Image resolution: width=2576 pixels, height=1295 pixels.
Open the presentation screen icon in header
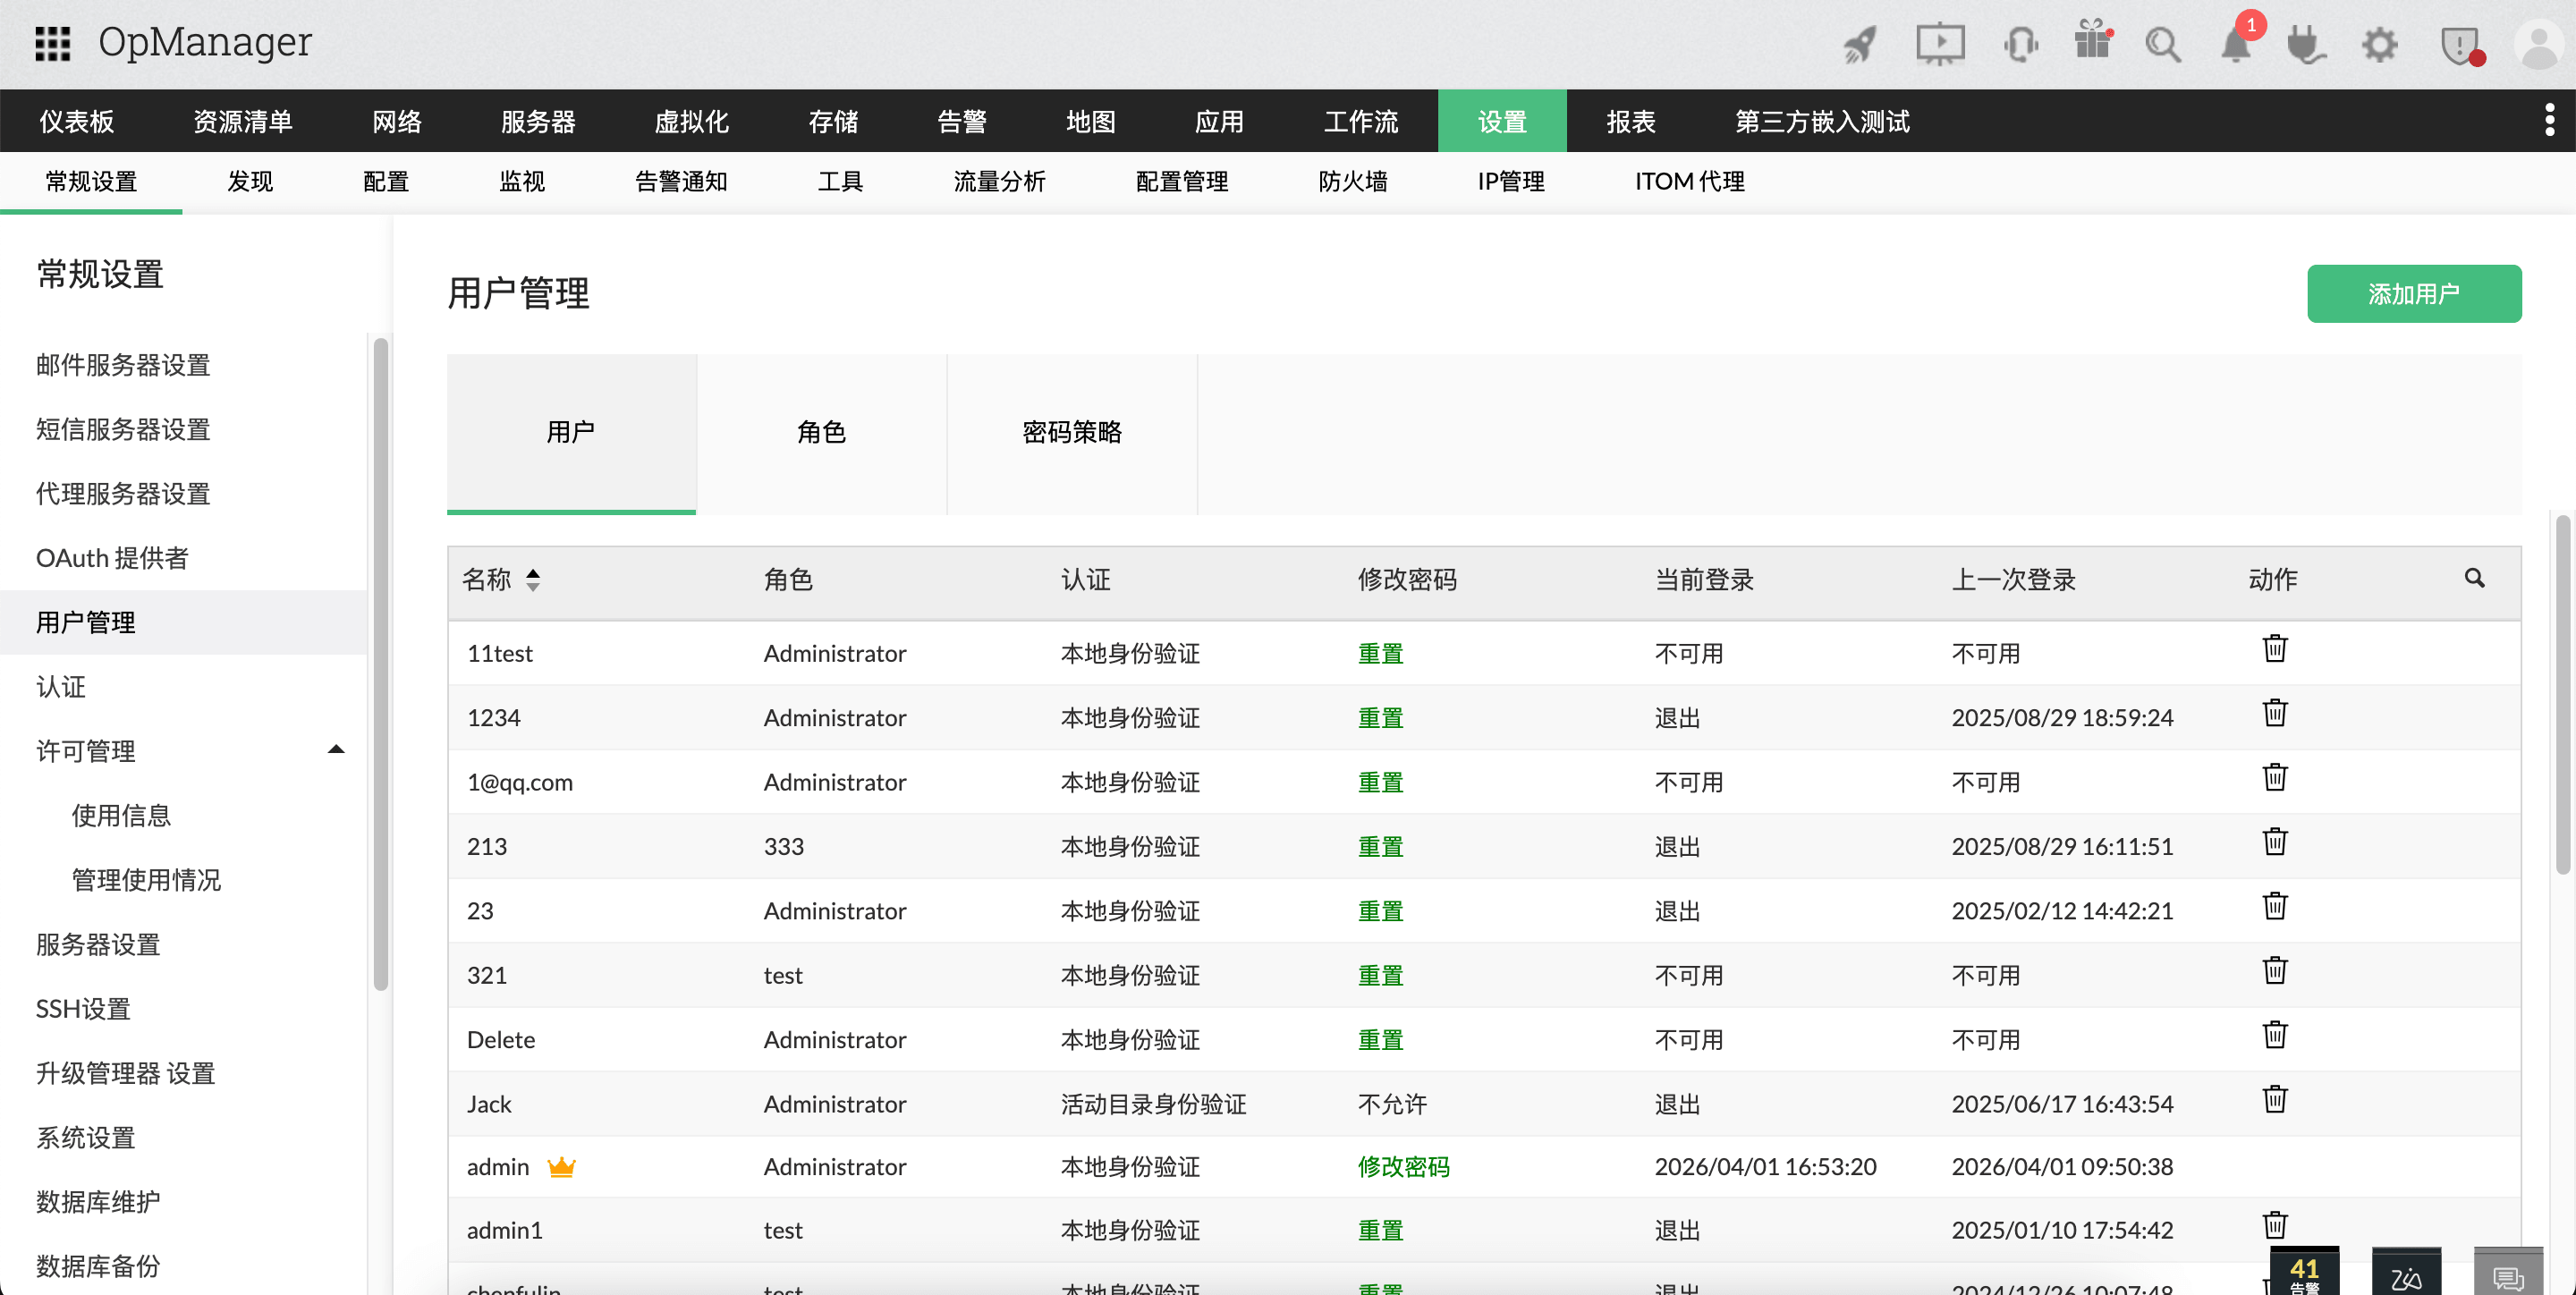[1940, 44]
